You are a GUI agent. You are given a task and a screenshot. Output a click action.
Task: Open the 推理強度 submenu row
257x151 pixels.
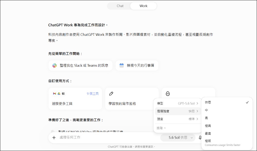[x=178, y=111]
